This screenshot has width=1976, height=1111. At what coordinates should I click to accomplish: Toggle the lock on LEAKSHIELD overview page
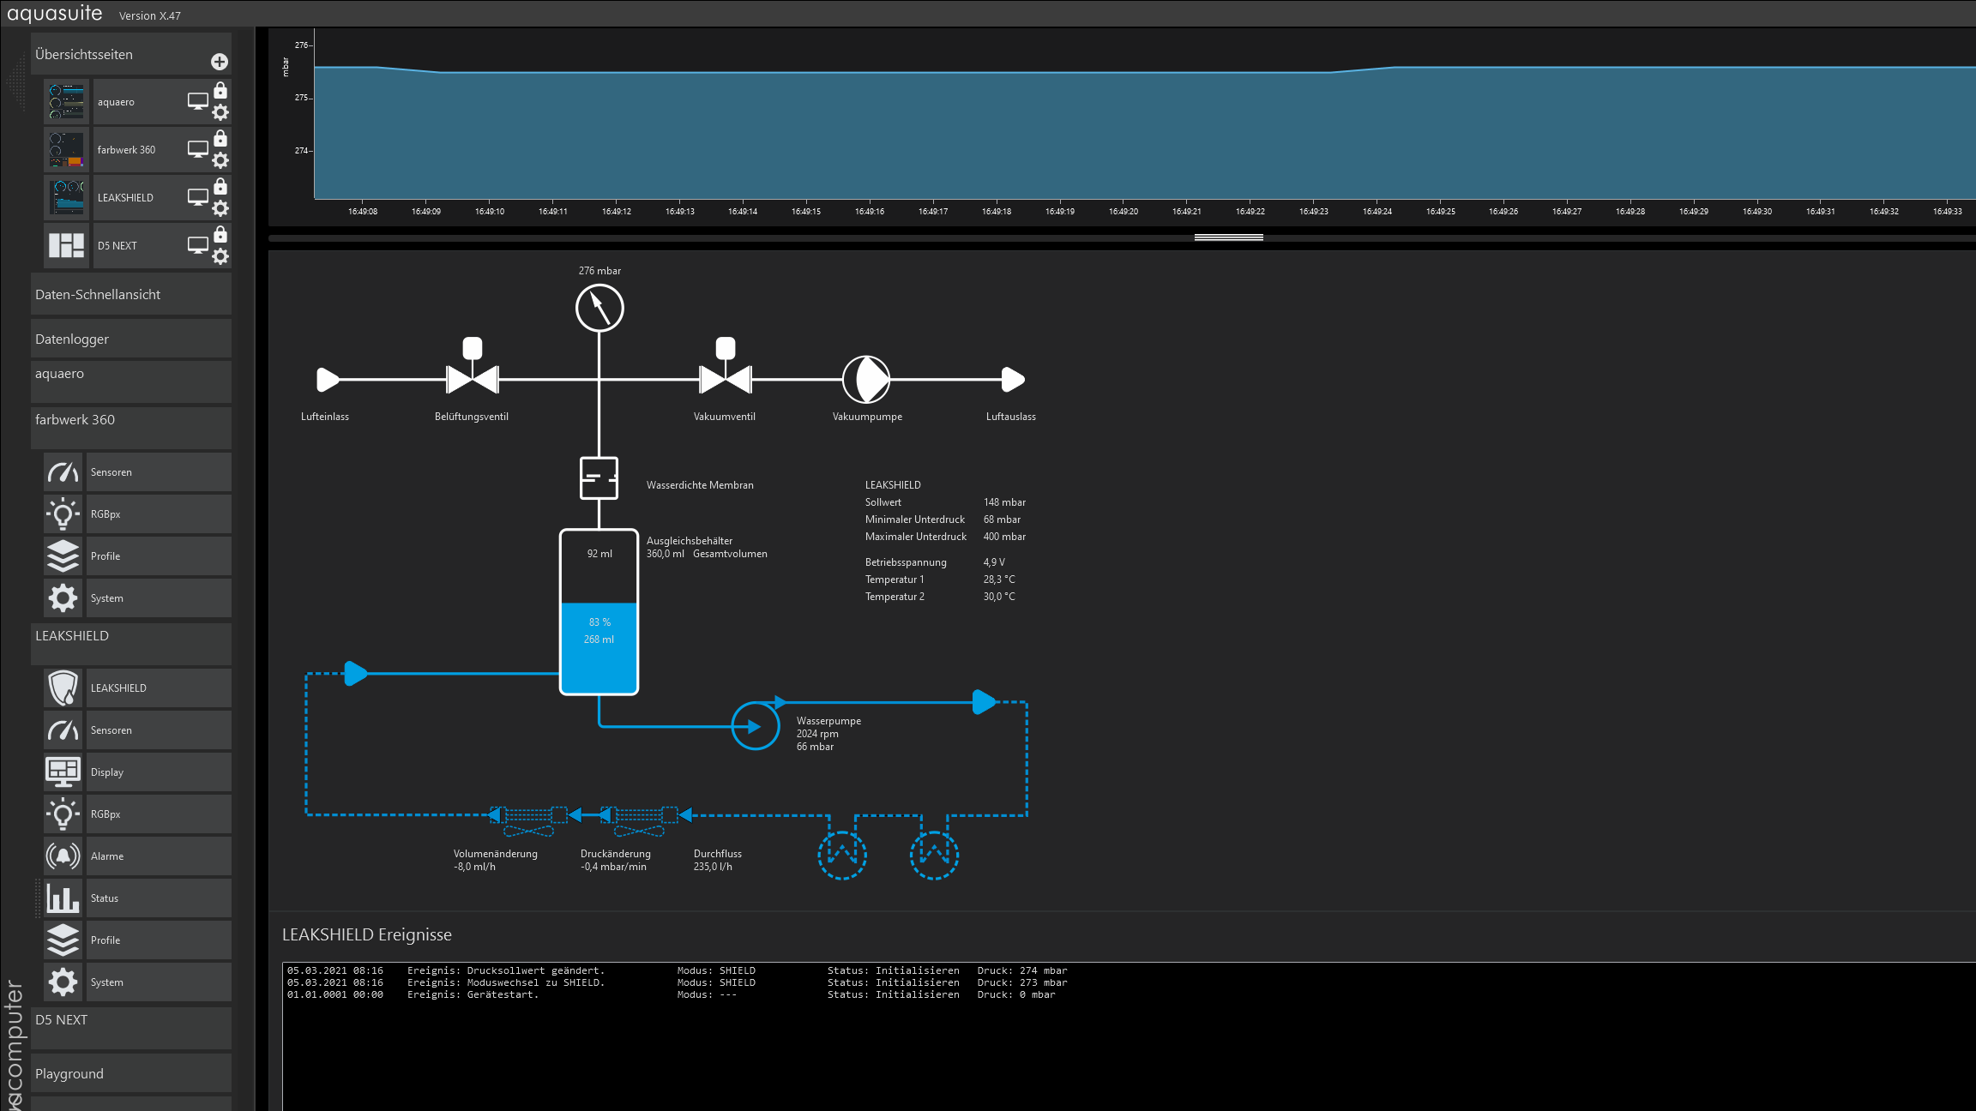tap(220, 187)
